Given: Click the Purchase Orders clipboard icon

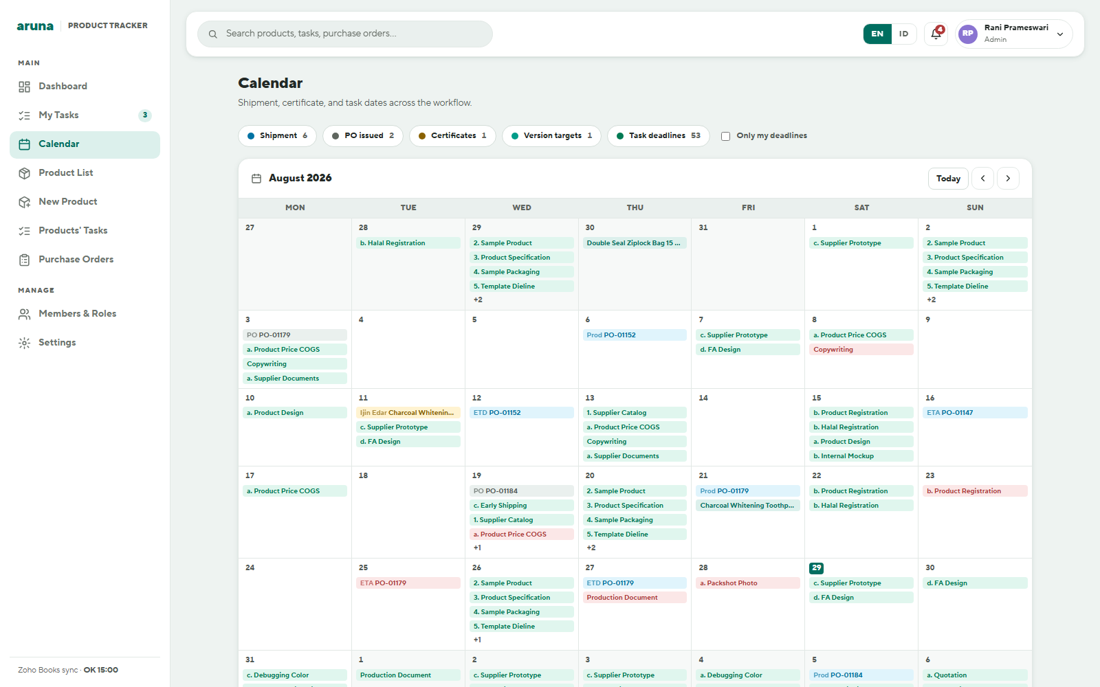Looking at the screenshot, I should (x=25, y=260).
